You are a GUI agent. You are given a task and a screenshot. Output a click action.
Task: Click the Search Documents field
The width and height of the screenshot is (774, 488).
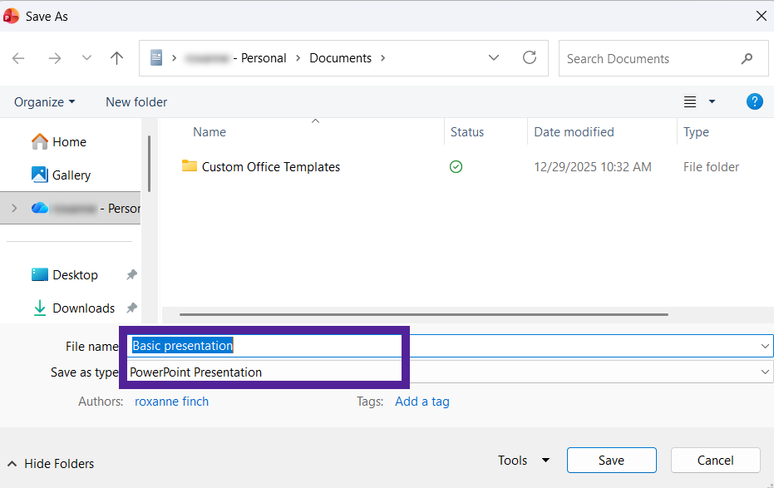tap(648, 59)
